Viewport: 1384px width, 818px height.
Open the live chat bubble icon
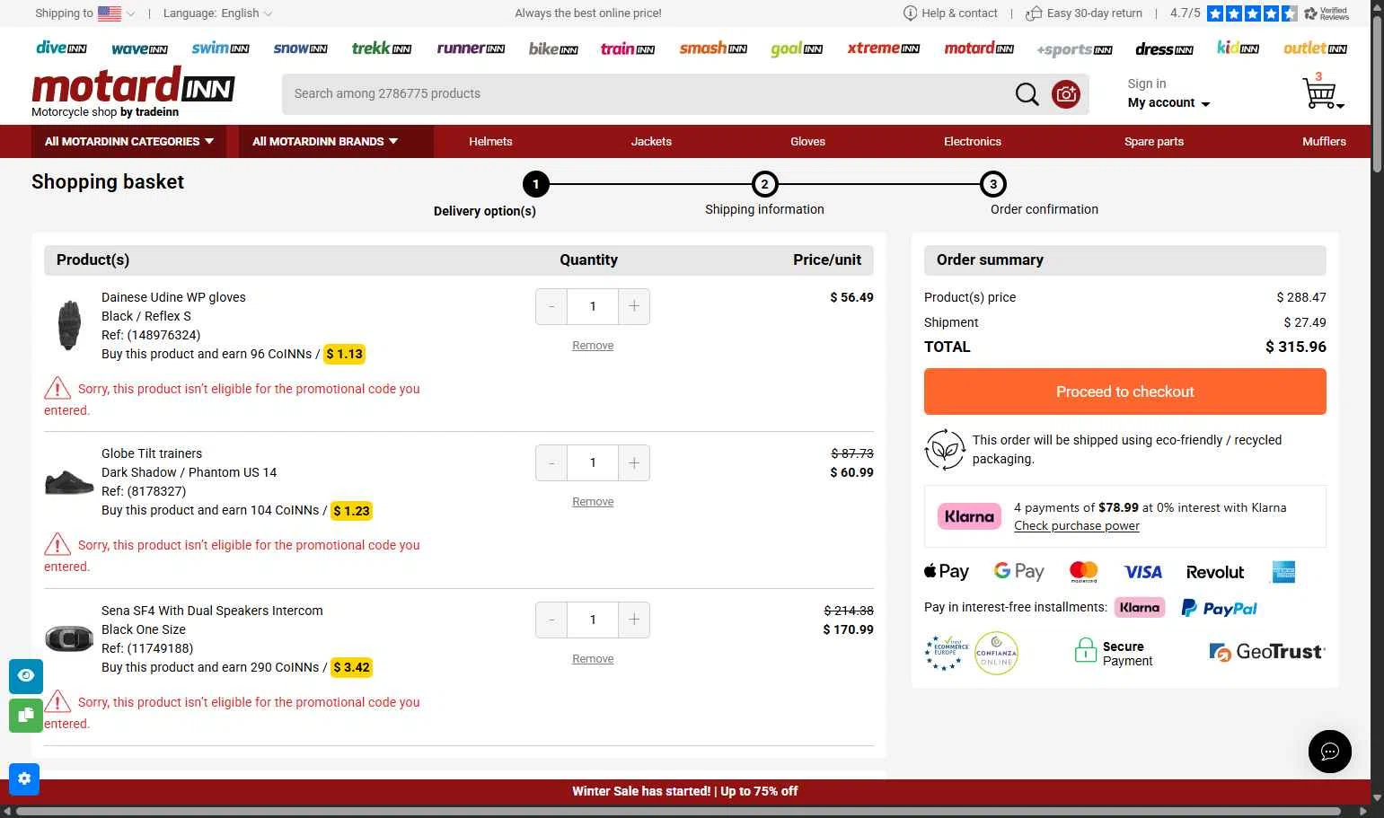tap(1330, 752)
